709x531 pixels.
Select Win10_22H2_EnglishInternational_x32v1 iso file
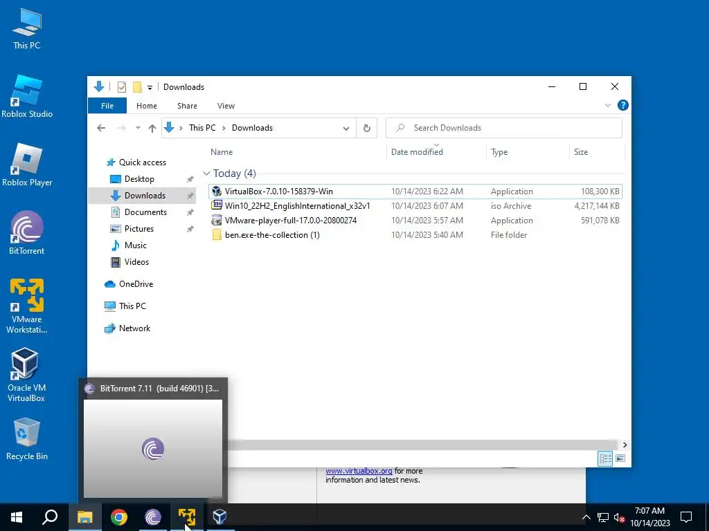click(x=415, y=206)
